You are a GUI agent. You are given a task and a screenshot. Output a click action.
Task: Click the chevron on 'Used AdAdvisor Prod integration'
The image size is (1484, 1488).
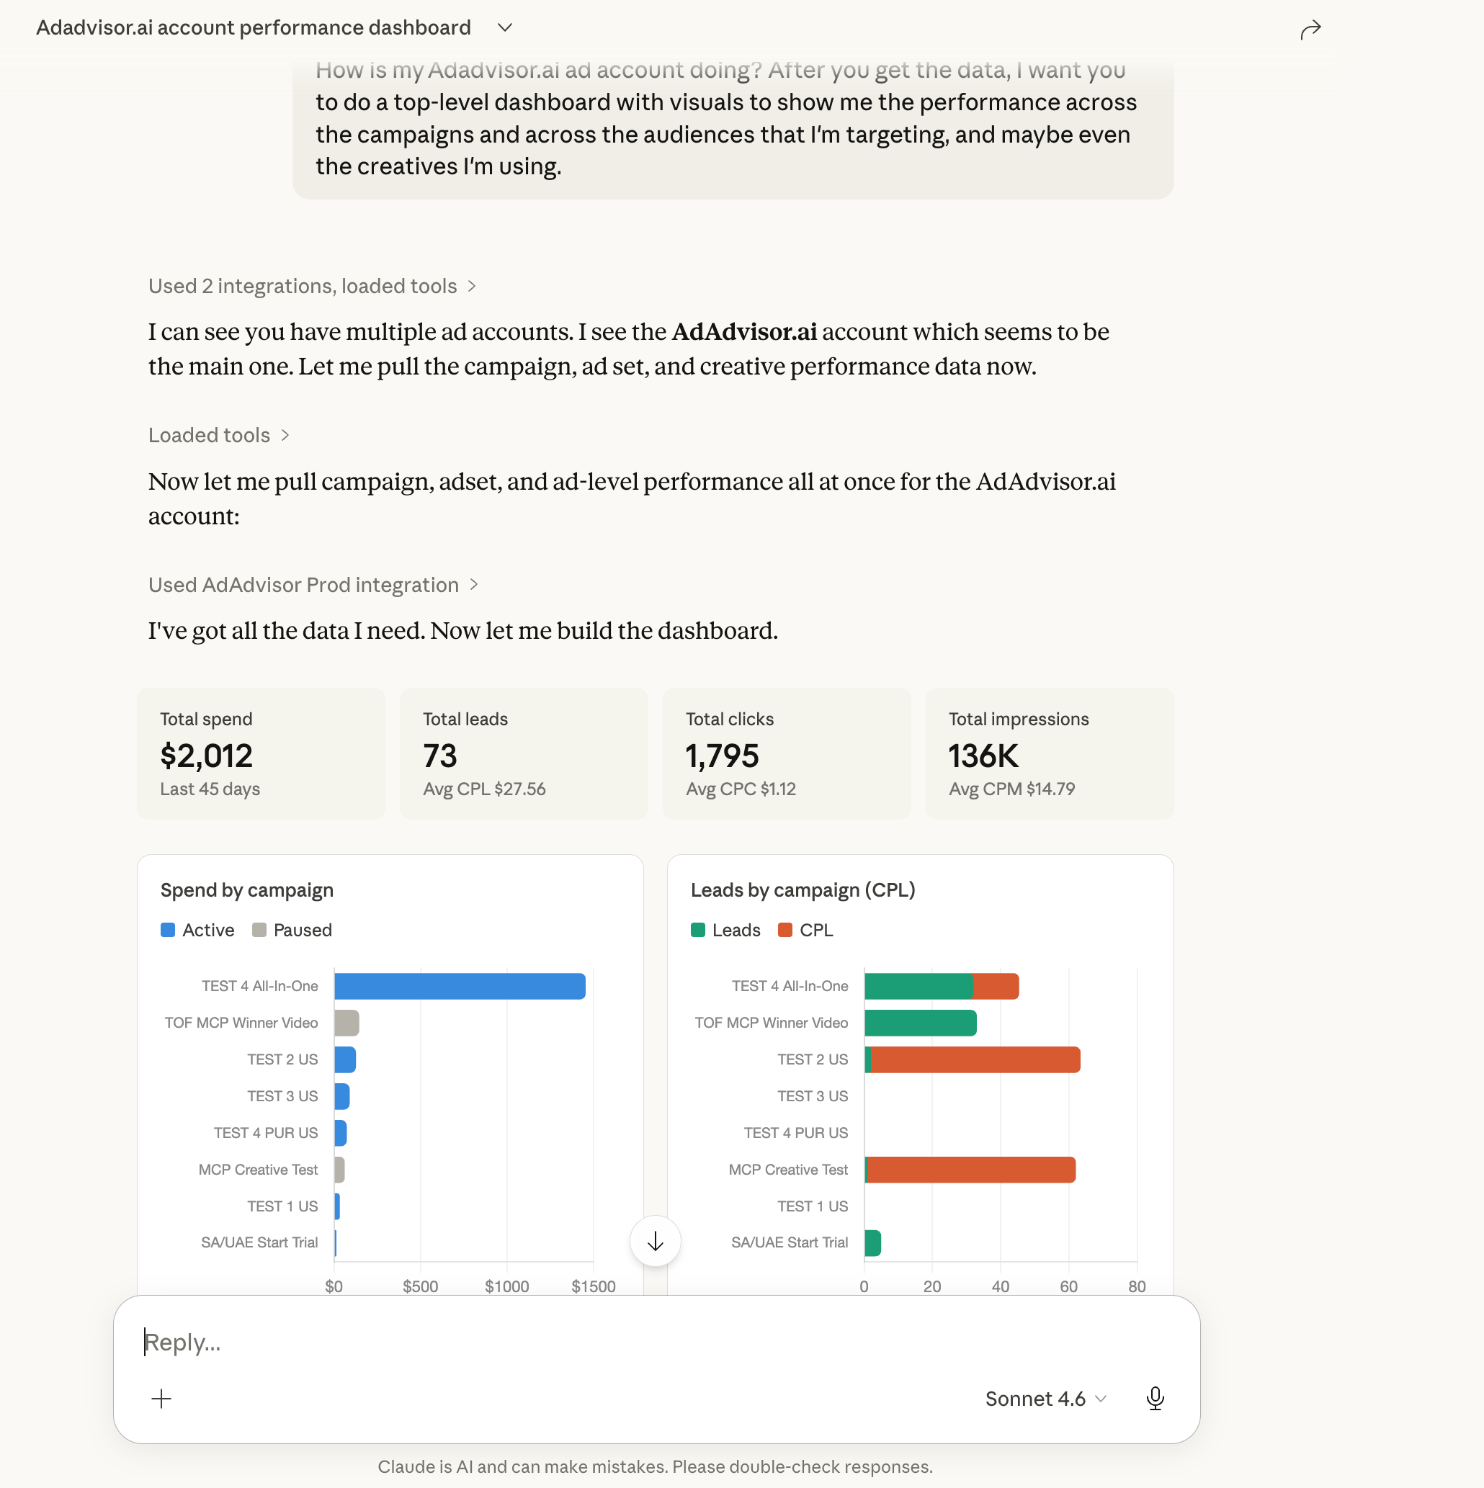click(x=473, y=585)
